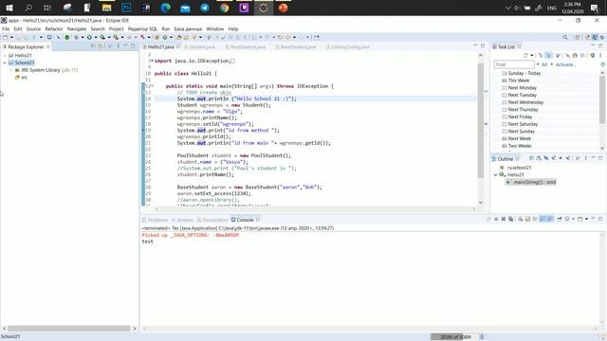Click the New Task icon in Task List
The height and width of the screenshot is (341, 607).
(525, 55)
